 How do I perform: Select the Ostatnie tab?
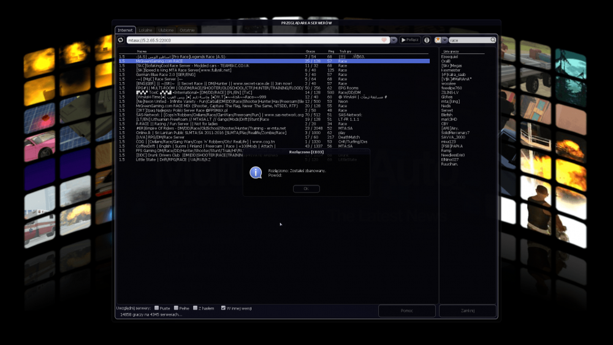click(x=188, y=29)
